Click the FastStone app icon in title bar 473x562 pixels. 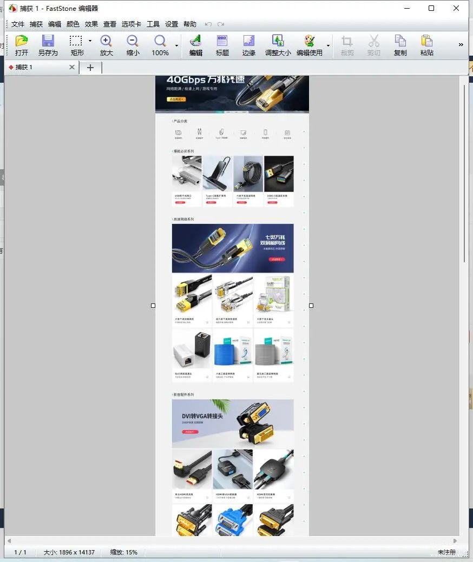point(12,8)
